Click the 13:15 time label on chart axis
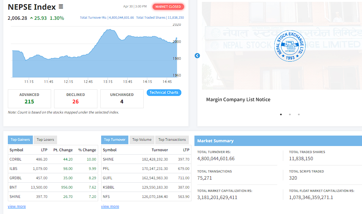This screenshot has height=214, width=362. [x=108, y=81]
